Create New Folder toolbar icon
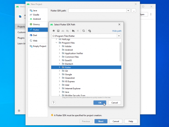The height and width of the screenshot is (127, 169). coord(73,31)
